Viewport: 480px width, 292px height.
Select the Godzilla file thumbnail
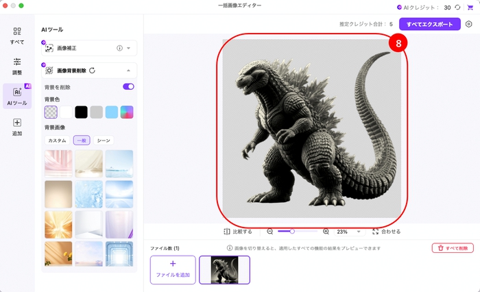pyautogui.click(x=225, y=270)
